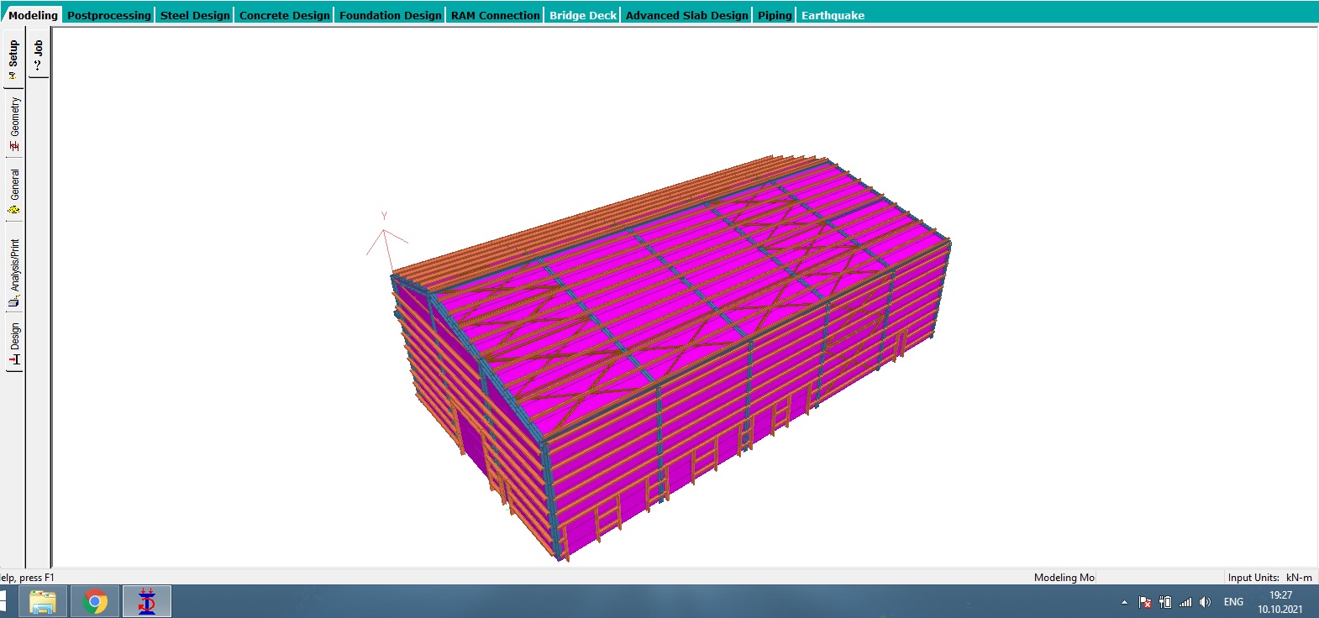
Task: Open the Action Center flag icon
Action: coord(1144,602)
